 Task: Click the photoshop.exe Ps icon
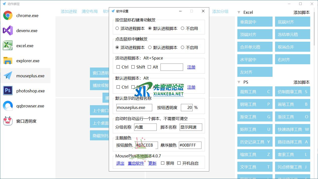coord(8,91)
